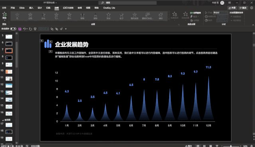This screenshot has height=147, width=255.
Task: Click the Duration field in Timing
Action: 222,17
